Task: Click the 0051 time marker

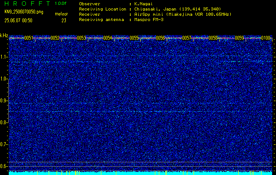Action: click(x=29, y=38)
